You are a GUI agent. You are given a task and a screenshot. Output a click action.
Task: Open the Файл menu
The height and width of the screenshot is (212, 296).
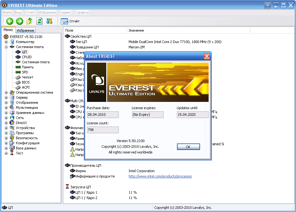7,12
